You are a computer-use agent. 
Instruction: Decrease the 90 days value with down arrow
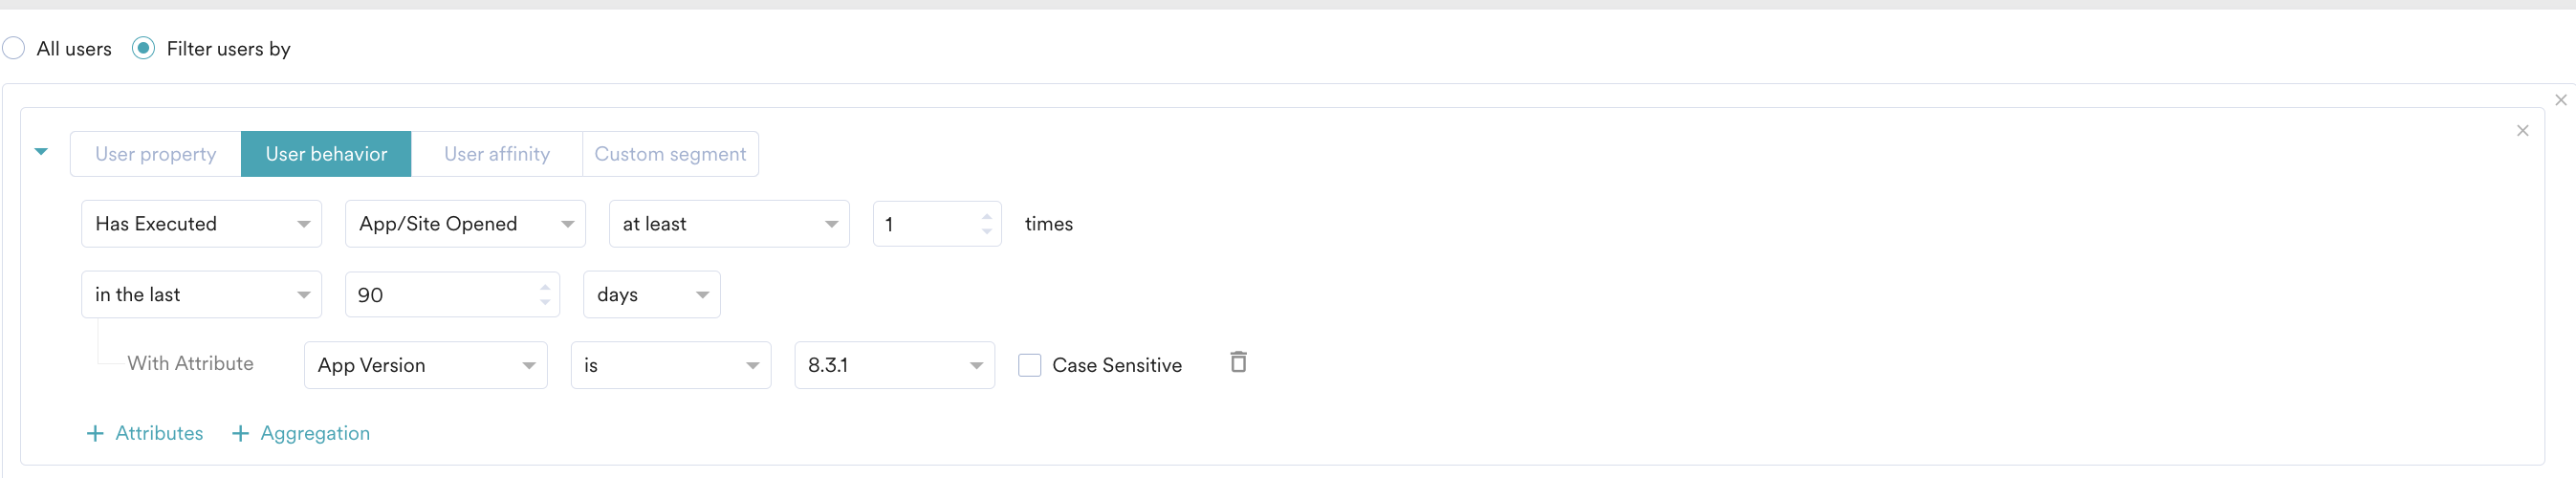pos(545,302)
